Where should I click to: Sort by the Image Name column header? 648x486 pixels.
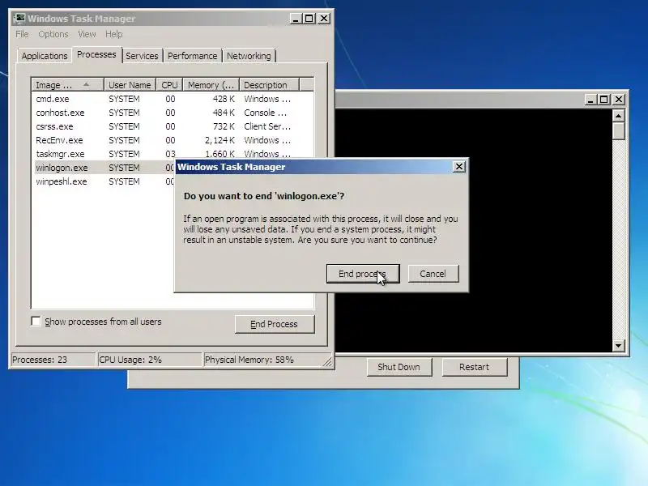pos(67,85)
